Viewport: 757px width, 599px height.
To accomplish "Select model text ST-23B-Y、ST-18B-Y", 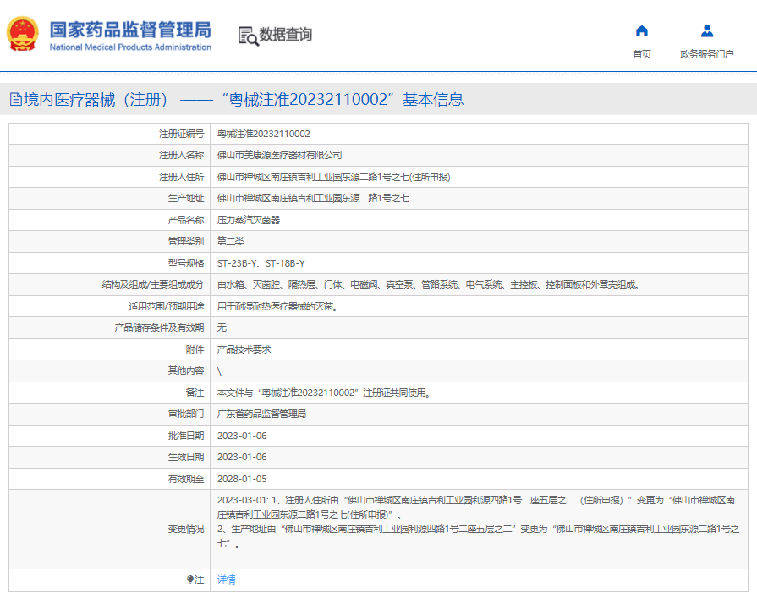I will click(261, 263).
